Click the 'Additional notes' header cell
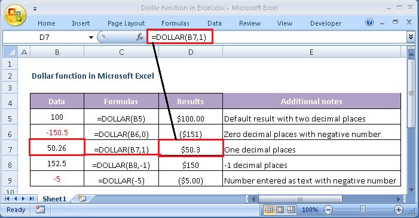 [x=311, y=101]
